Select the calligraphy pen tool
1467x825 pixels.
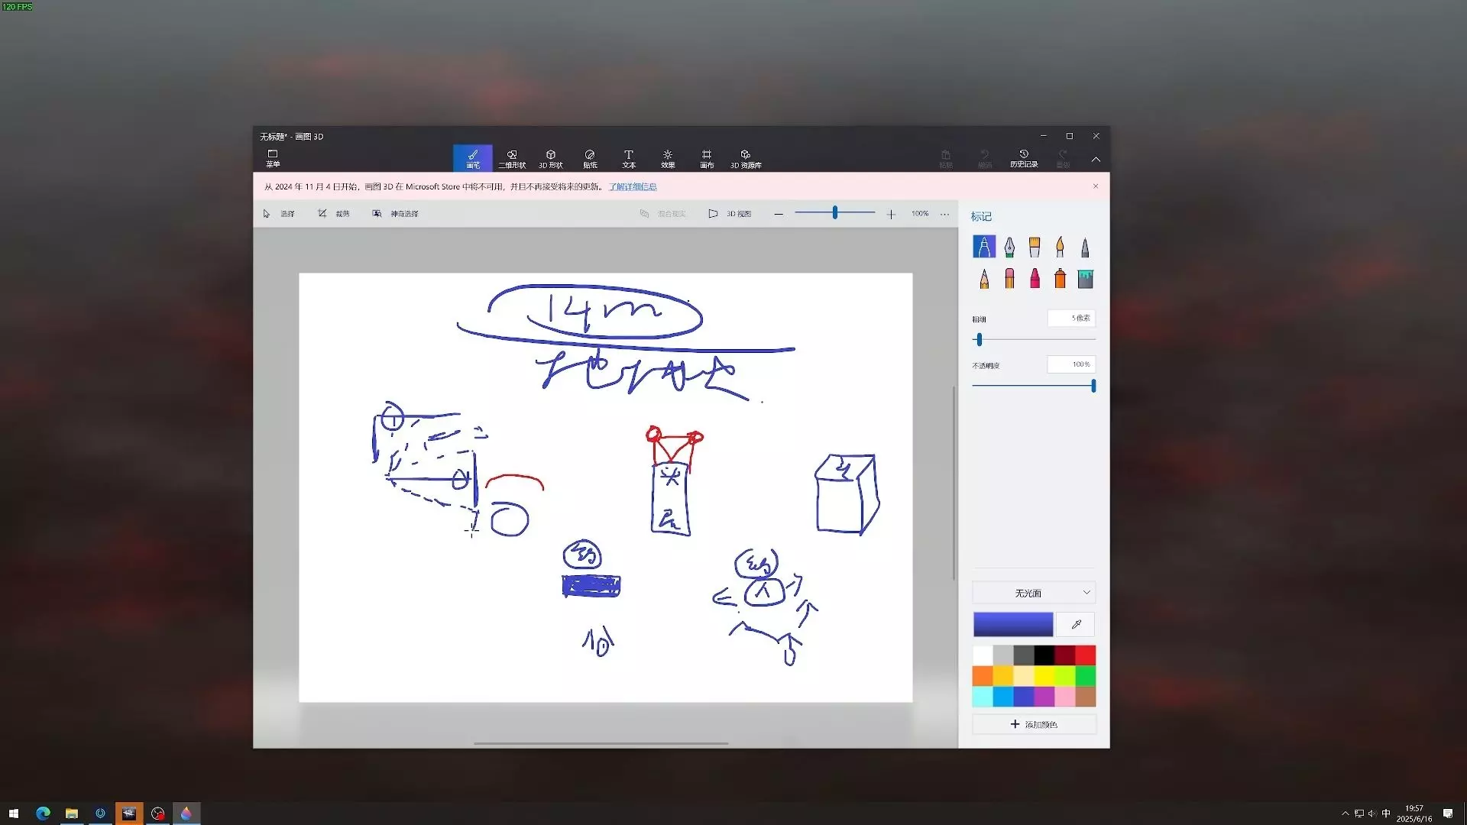click(1009, 247)
